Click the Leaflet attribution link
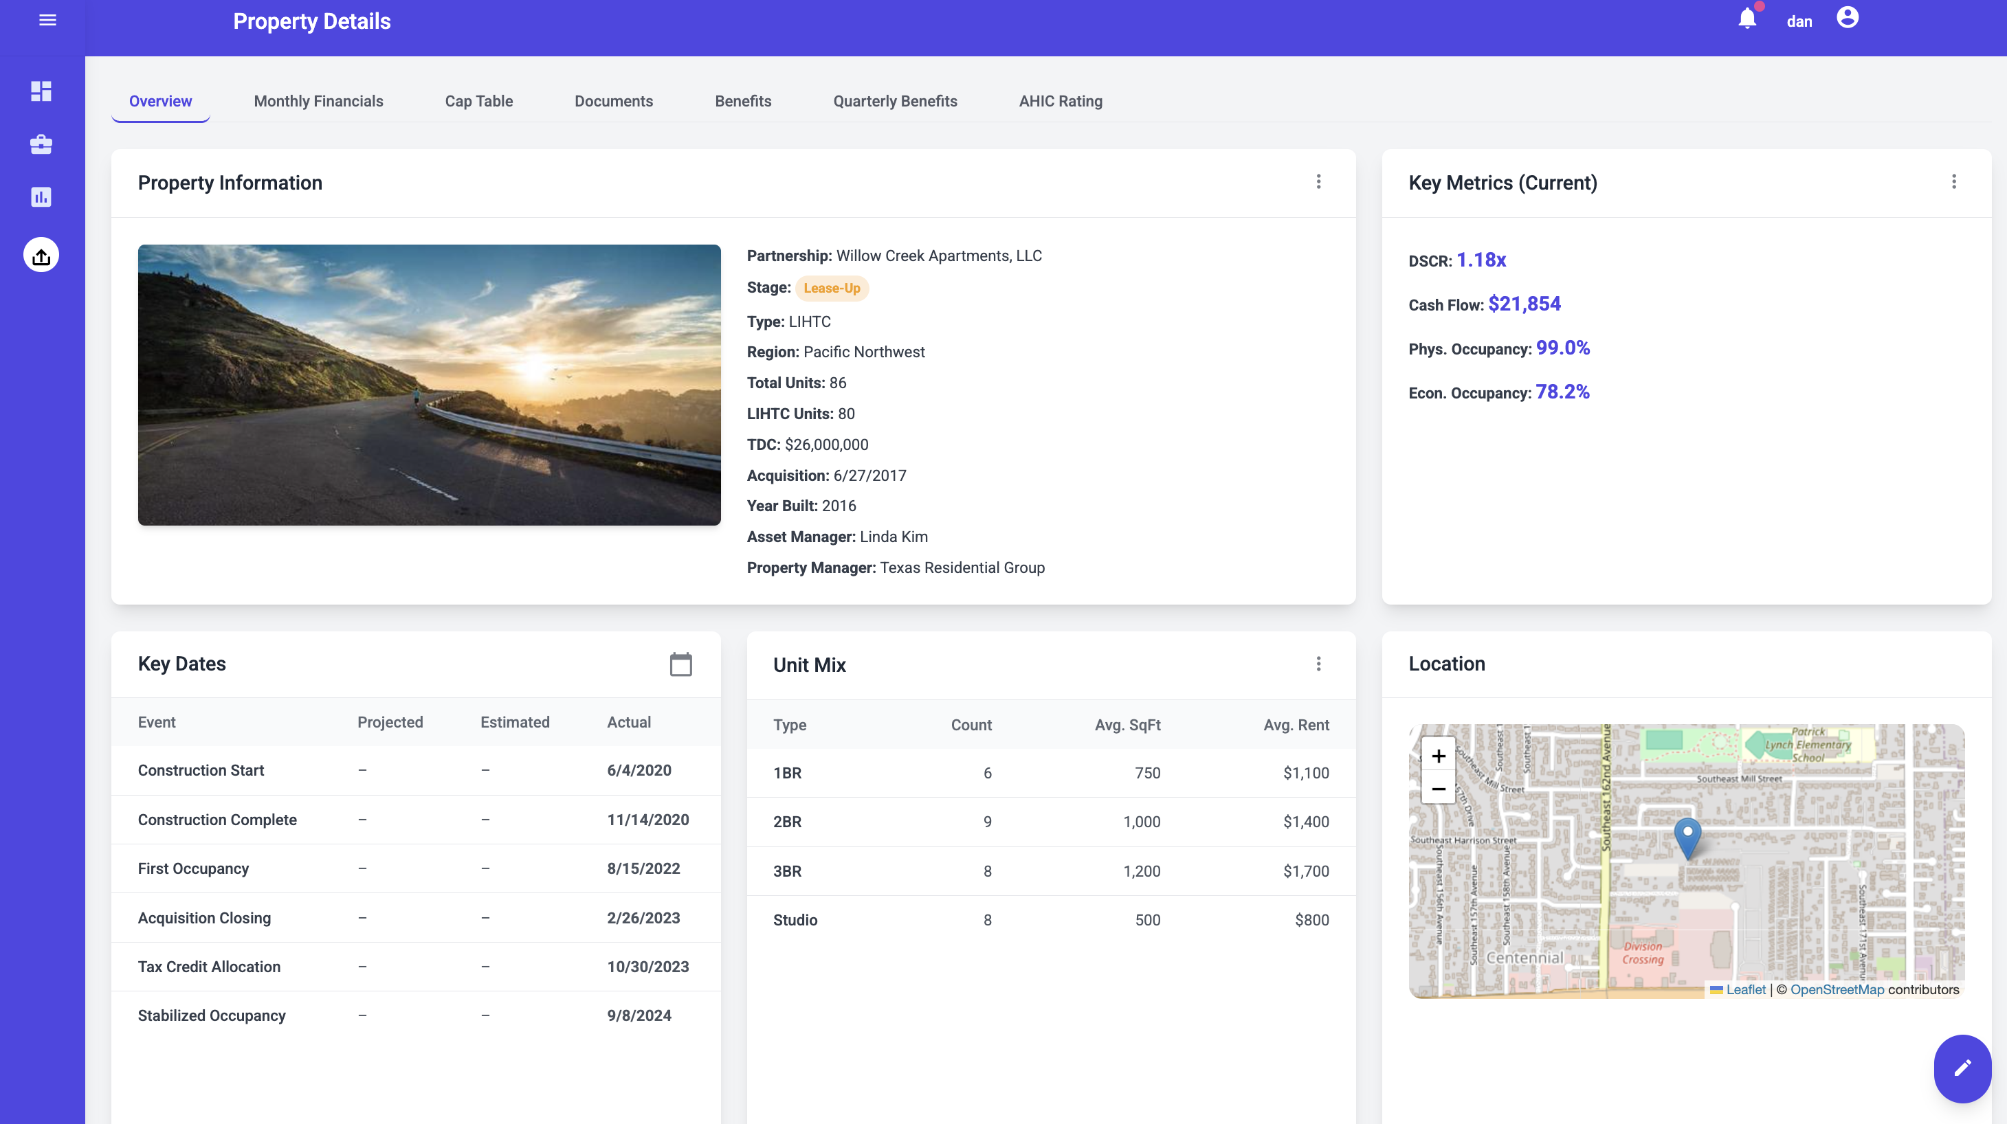The height and width of the screenshot is (1124, 2007). click(x=1745, y=989)
